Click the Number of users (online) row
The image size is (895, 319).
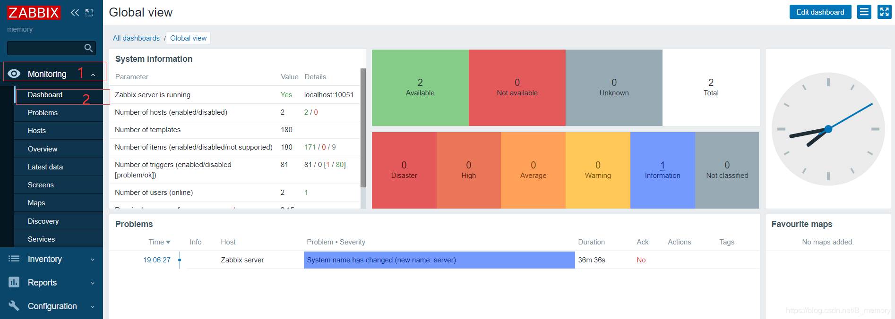(x=235, y=193)
